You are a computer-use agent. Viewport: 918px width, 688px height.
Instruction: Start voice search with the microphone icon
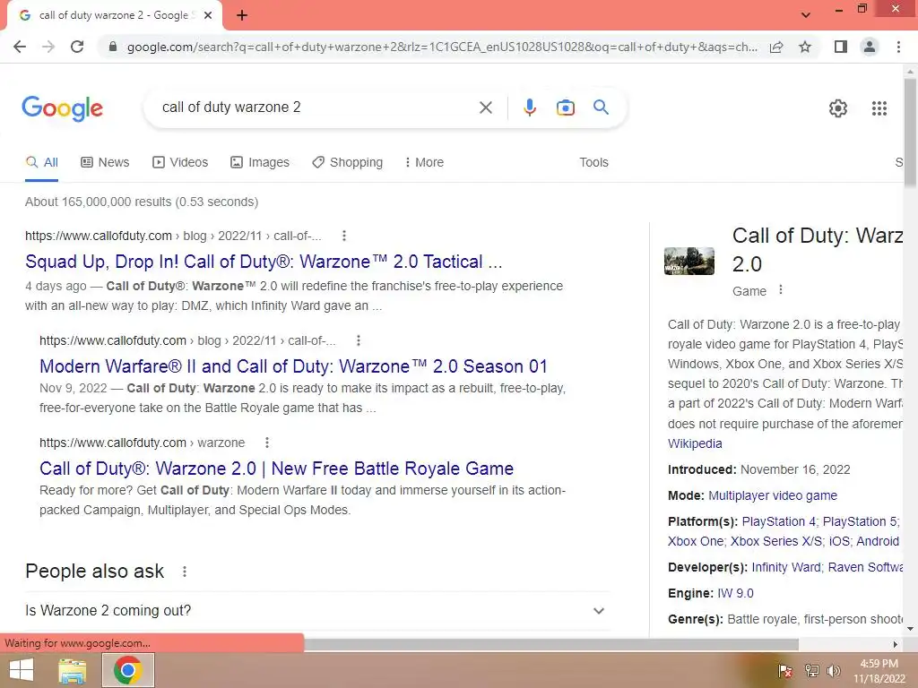[529, 107]
